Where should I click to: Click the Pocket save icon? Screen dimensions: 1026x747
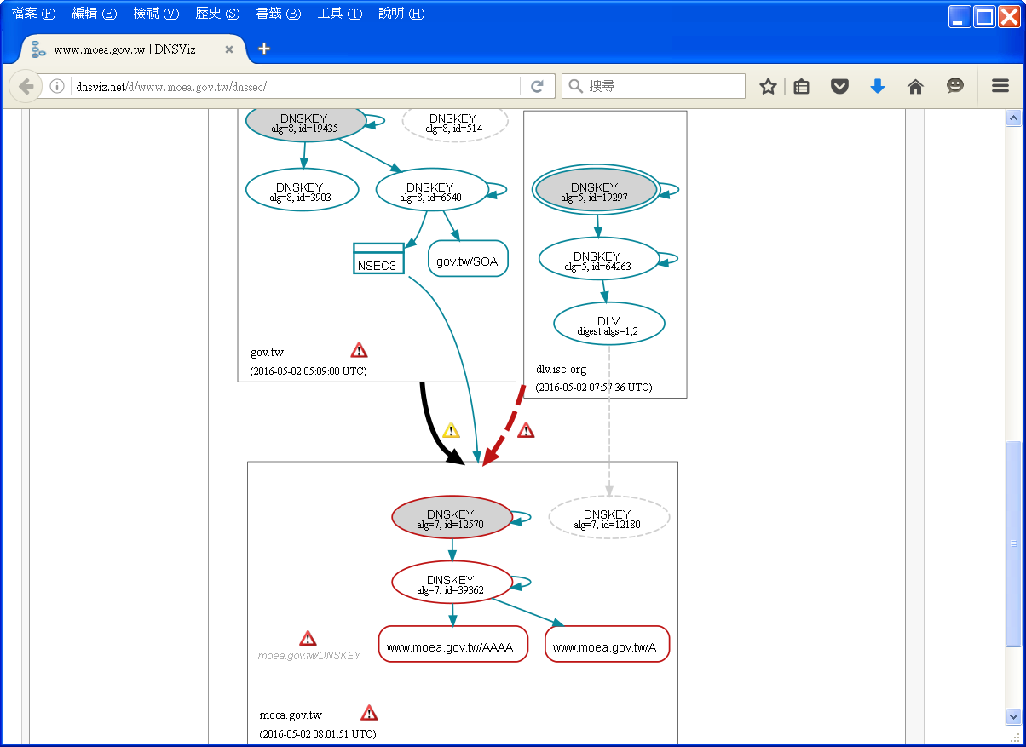(839, 86)
